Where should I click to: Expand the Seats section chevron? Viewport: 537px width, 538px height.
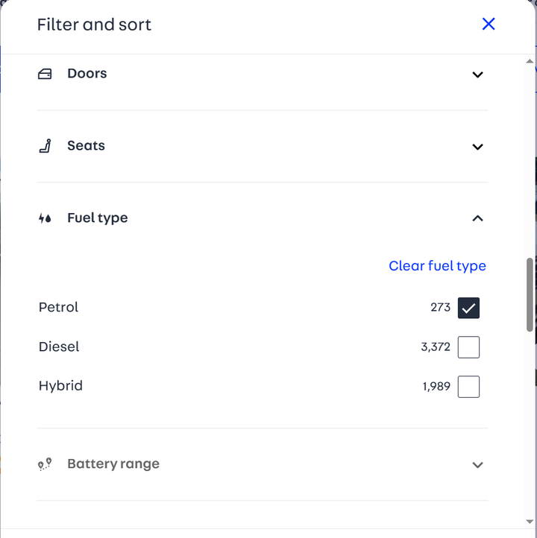478,147
